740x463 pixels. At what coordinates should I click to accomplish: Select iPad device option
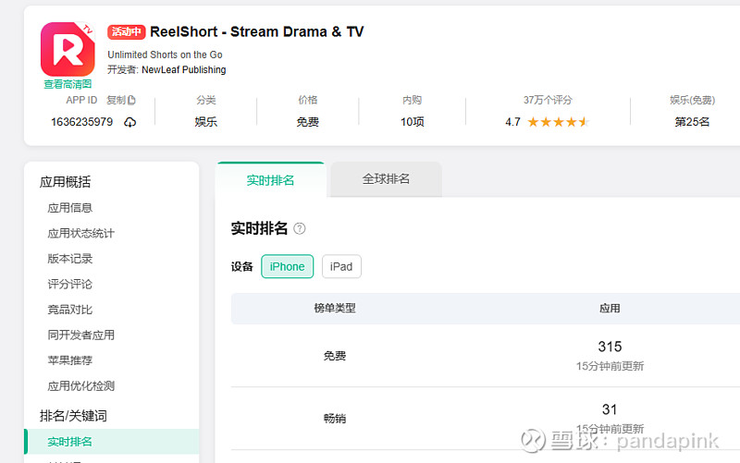pyautogui.click(x=341, y=266)
